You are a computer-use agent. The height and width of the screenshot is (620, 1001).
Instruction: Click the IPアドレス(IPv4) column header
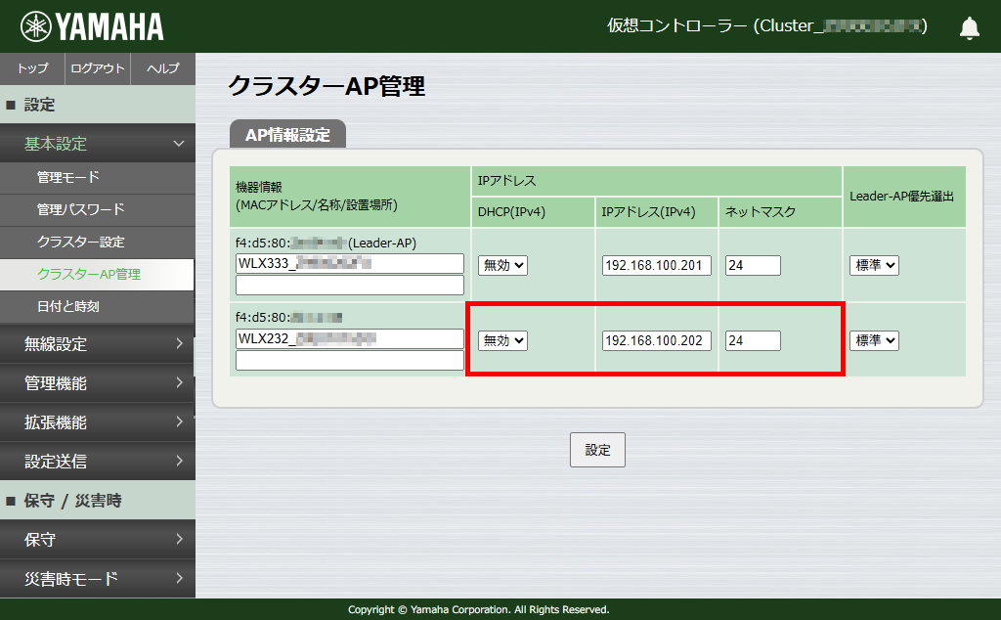[656, 212]
